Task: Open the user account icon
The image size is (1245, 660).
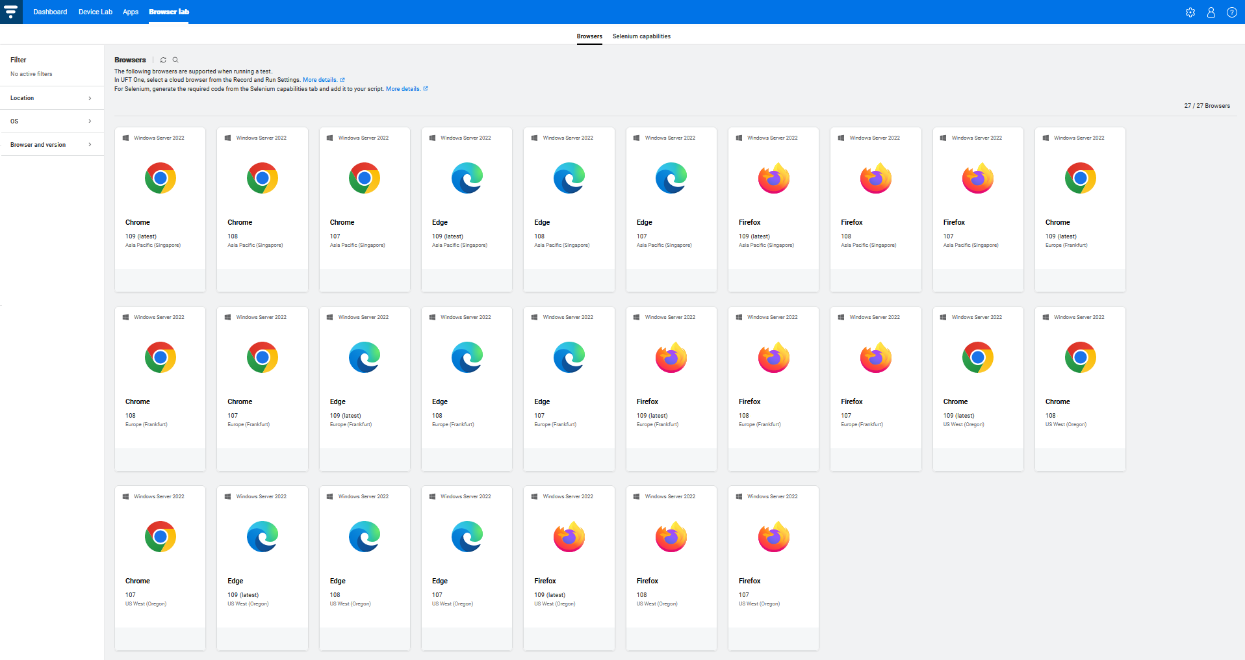Action: 1211,12
